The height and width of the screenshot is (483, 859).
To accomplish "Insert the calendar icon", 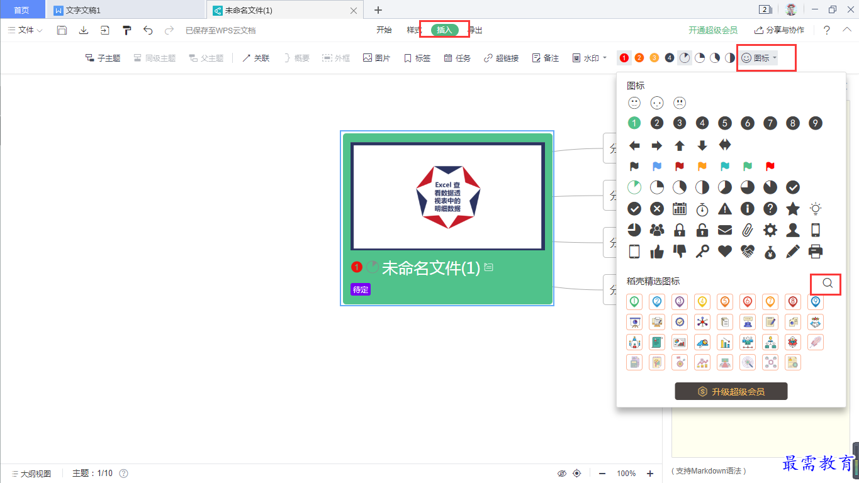I will pyautogui.click(x=680, y=209).
